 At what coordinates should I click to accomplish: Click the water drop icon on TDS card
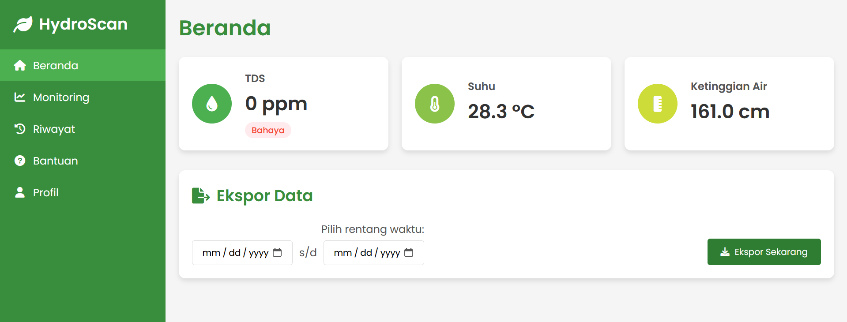[211, 103]
